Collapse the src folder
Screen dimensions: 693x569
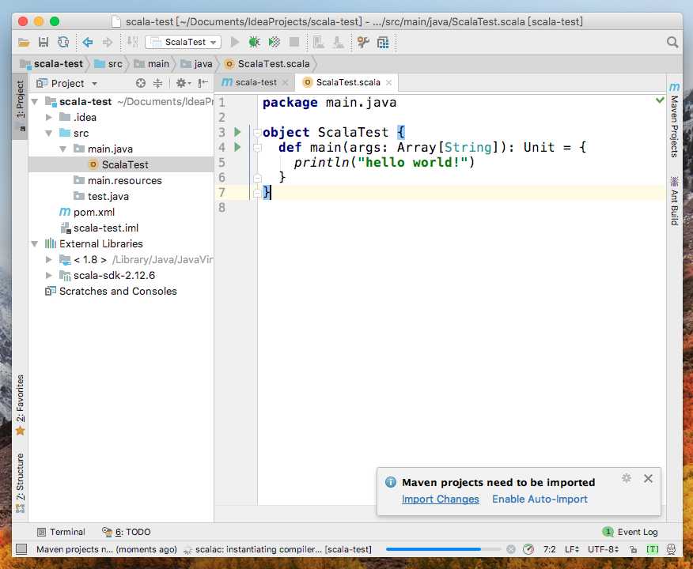(49, 134)
